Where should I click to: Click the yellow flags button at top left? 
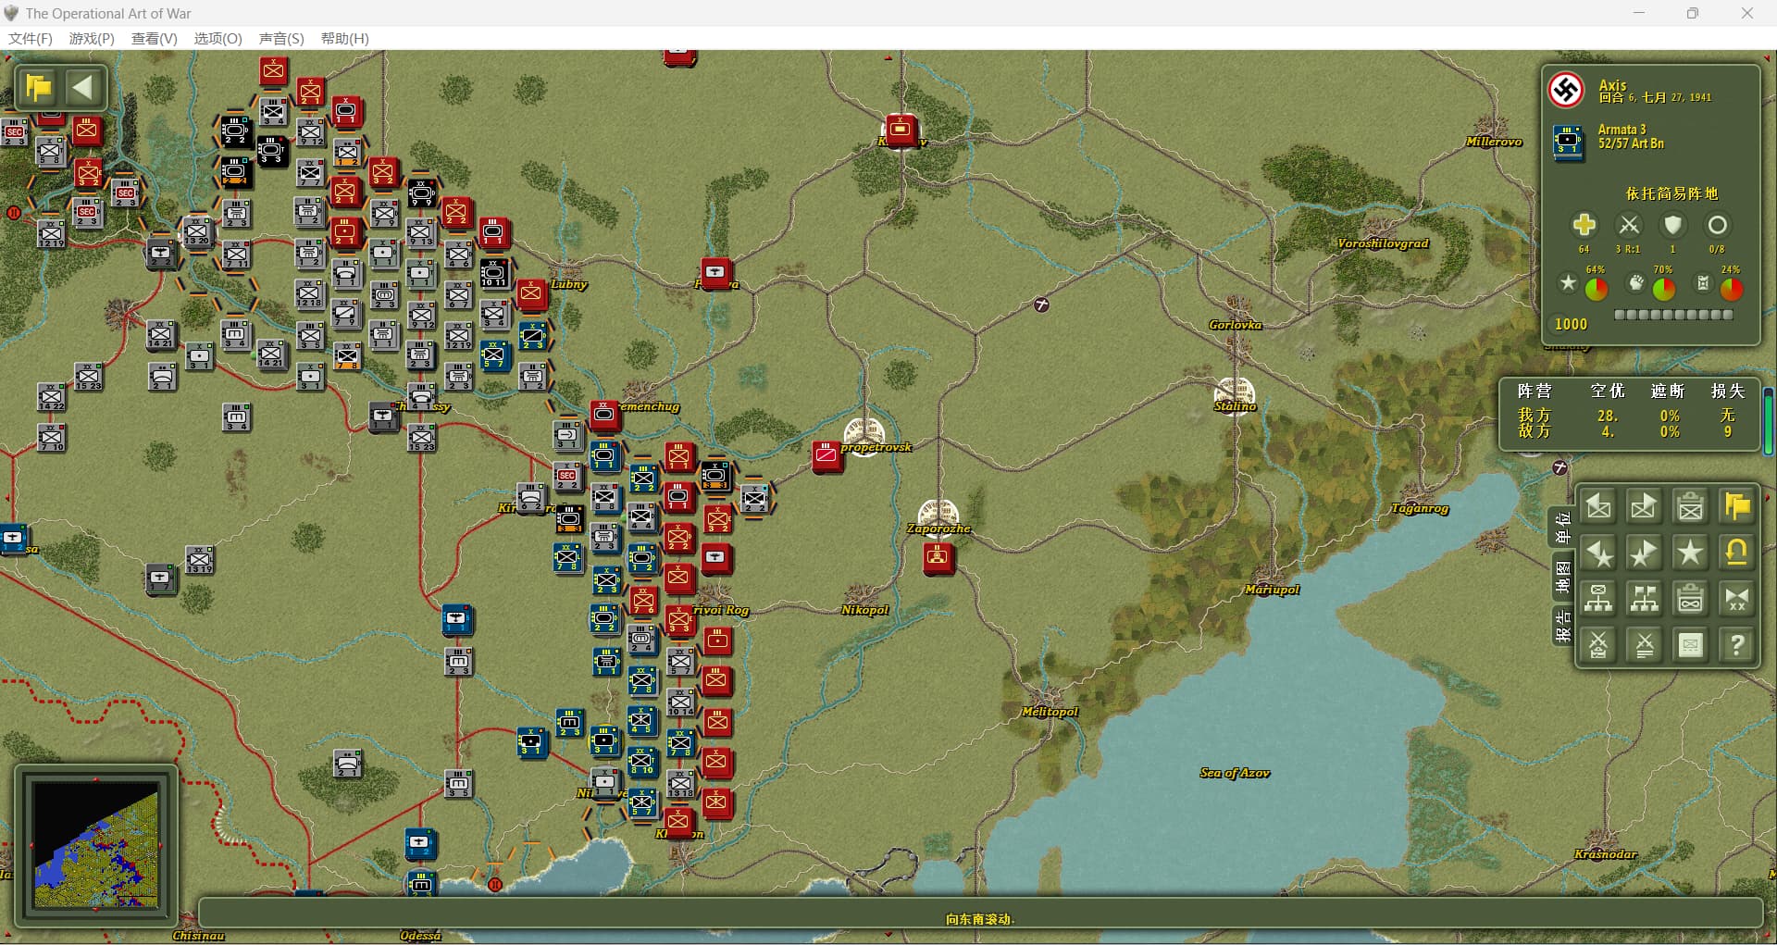click(x=39, y=88)
